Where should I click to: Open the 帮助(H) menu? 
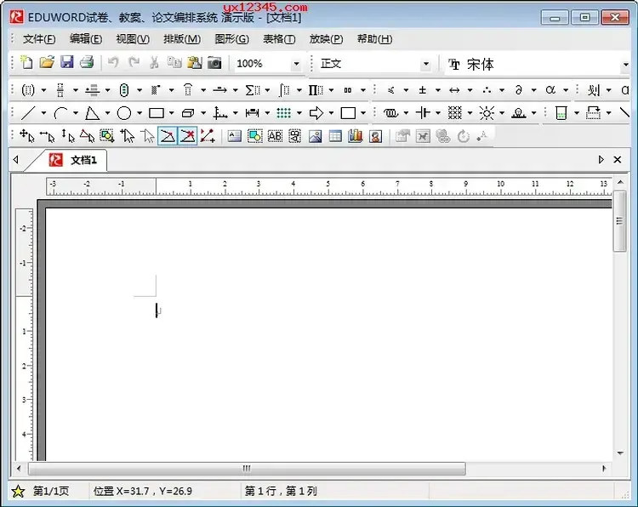point(374,39)
